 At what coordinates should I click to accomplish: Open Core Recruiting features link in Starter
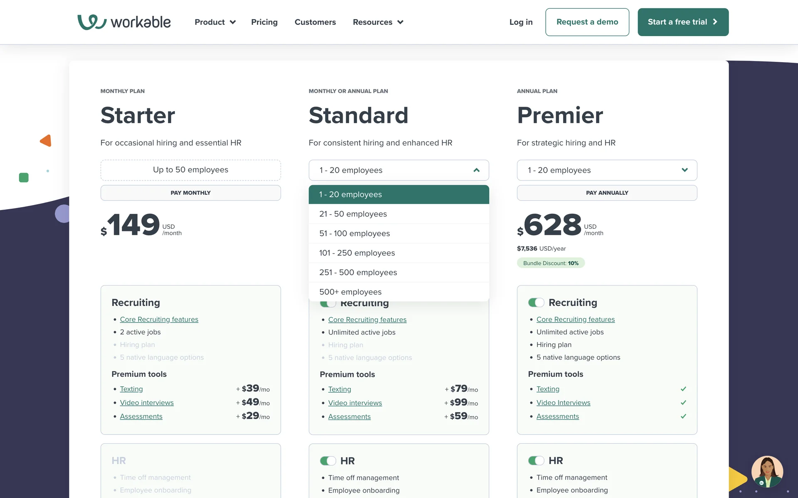pyautogui.click(x=159, y=320)
